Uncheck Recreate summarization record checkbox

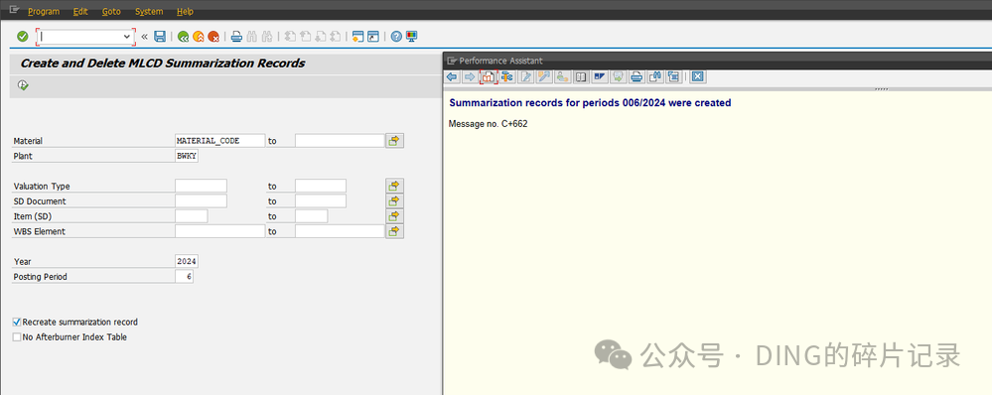coord(17,322)
